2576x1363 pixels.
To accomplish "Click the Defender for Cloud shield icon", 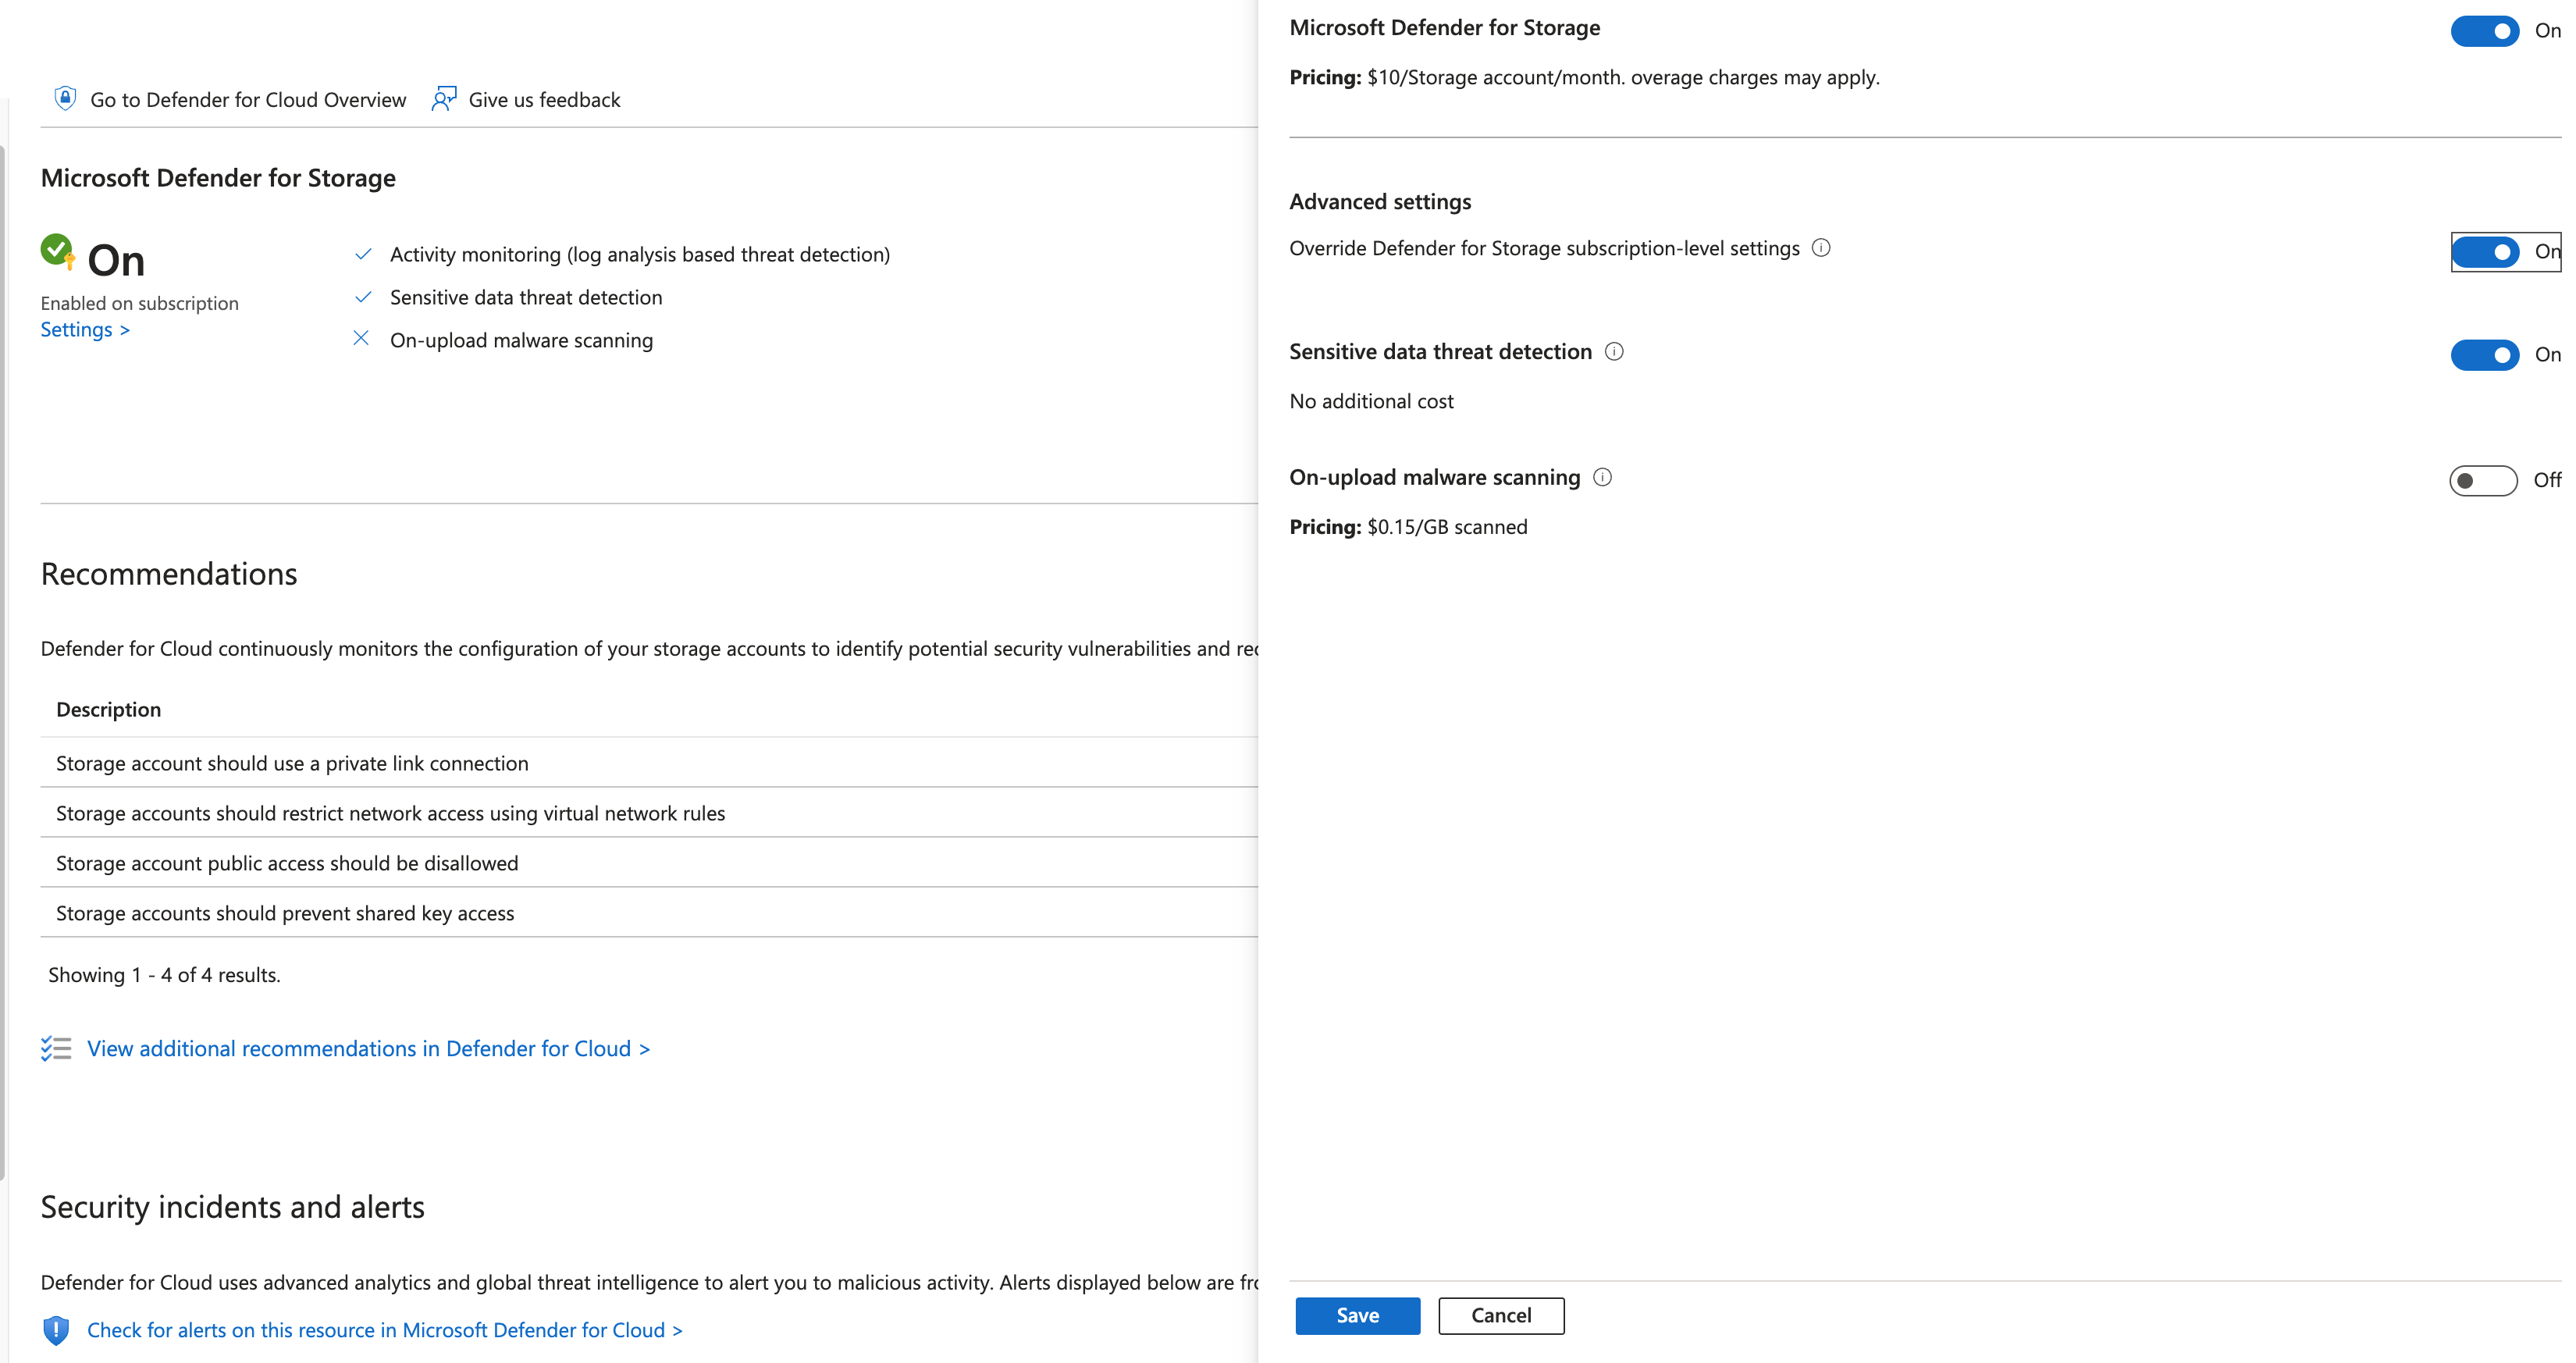I will [65, 98].
